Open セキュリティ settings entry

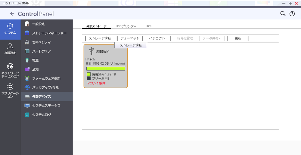pos(47,42)
